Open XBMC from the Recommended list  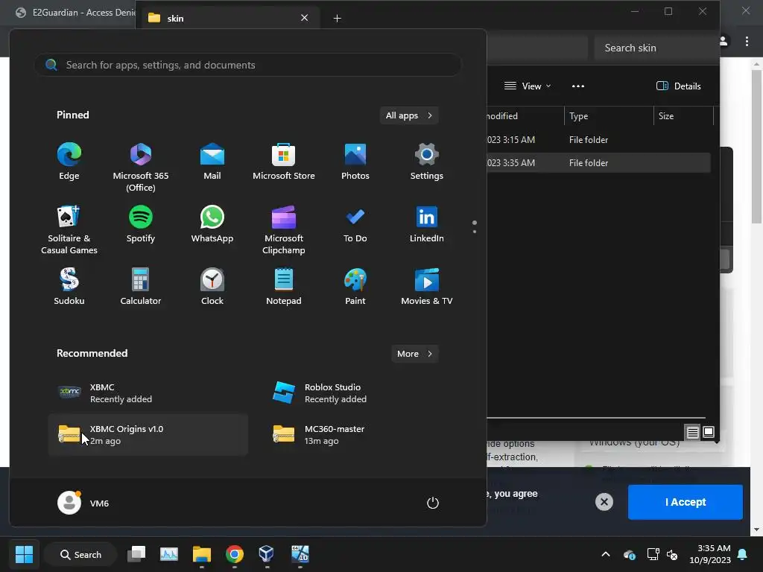148,393
